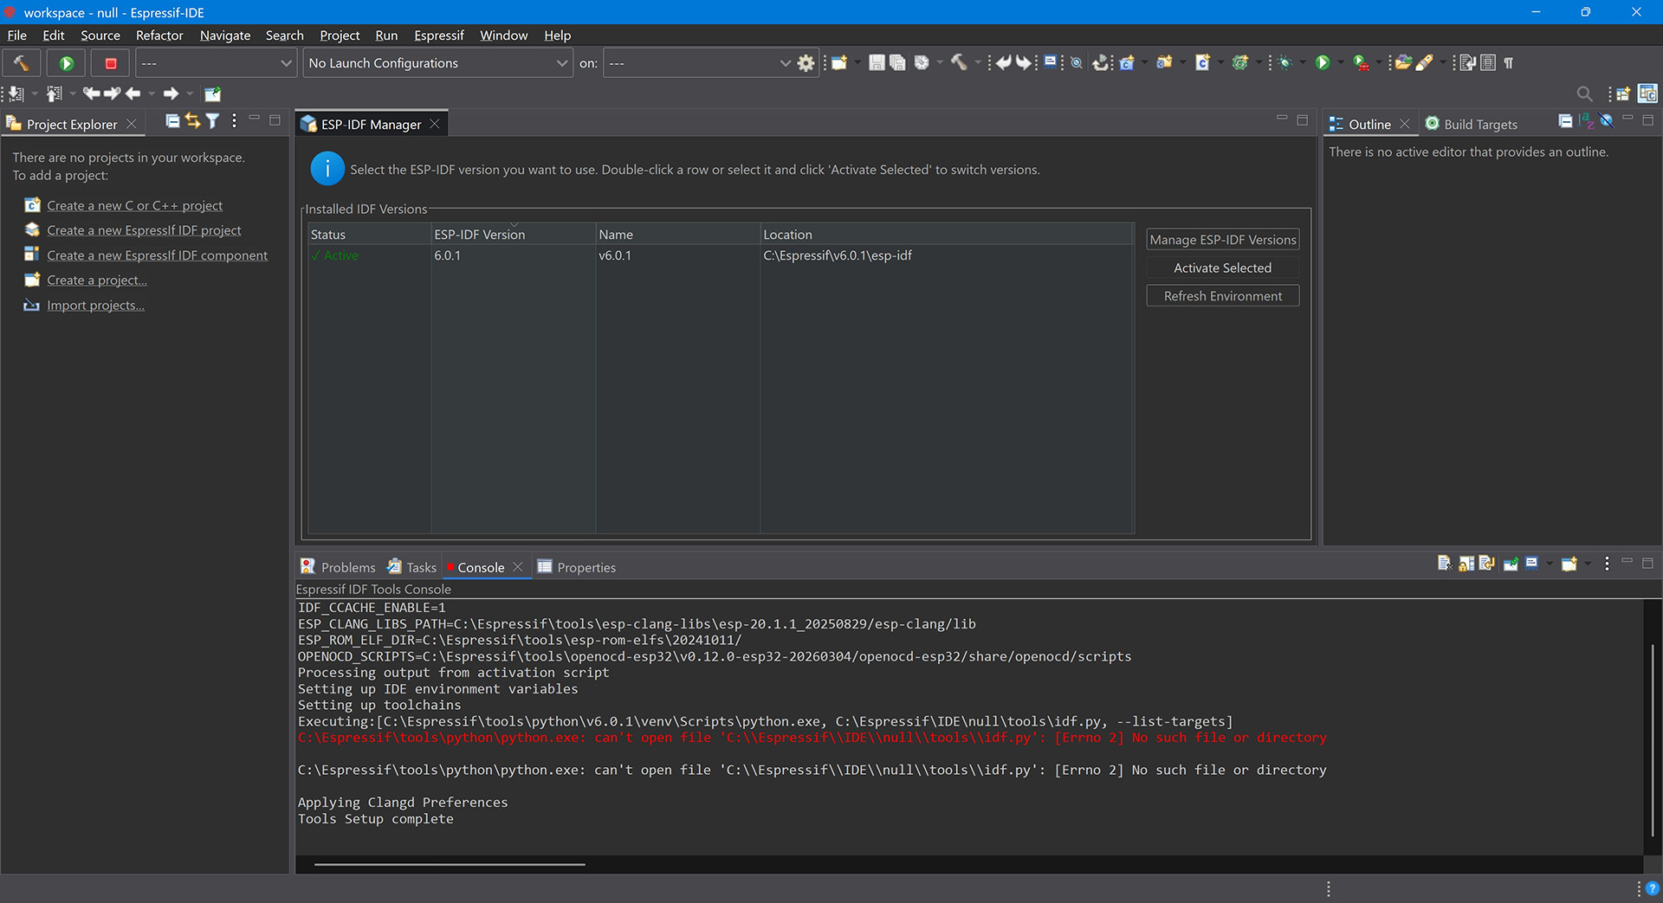Toggle console Scroll Lock icon
The height and width of the screenshot is (903, 1663).
click(1466, 564)
